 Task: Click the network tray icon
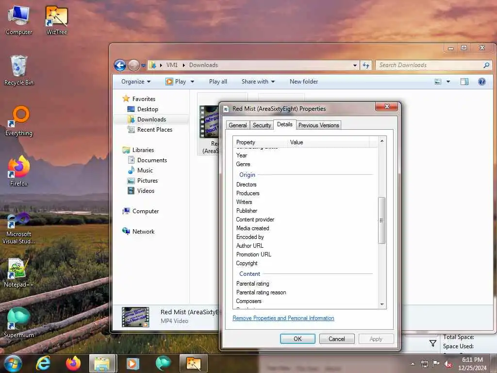(424, 364)
